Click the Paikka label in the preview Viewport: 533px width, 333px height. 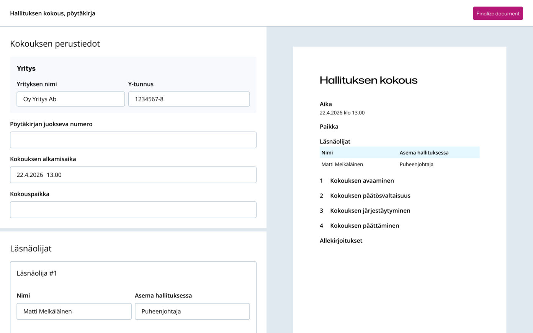pyautogui.click(x=329, y=127)
